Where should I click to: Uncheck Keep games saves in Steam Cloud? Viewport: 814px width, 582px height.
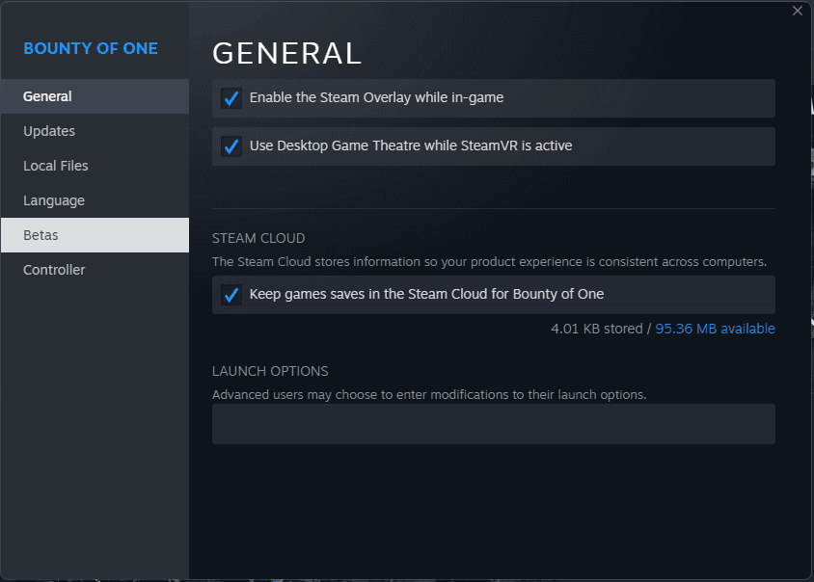pyautogui.click(x=231, y=295)
